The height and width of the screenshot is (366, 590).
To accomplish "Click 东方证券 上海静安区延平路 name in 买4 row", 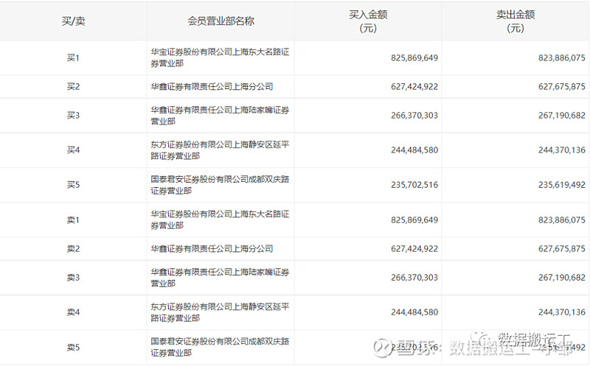I will [220, 150].
